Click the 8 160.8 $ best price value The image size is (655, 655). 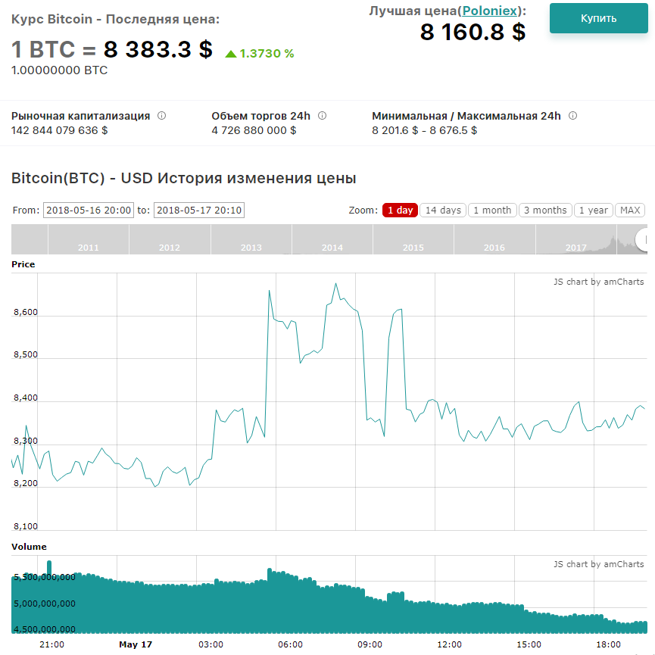[x=473, y=32]
